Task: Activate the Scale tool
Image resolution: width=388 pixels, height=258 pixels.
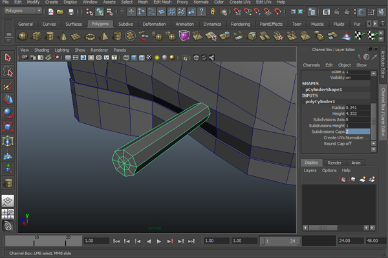Action: (8, 127)
